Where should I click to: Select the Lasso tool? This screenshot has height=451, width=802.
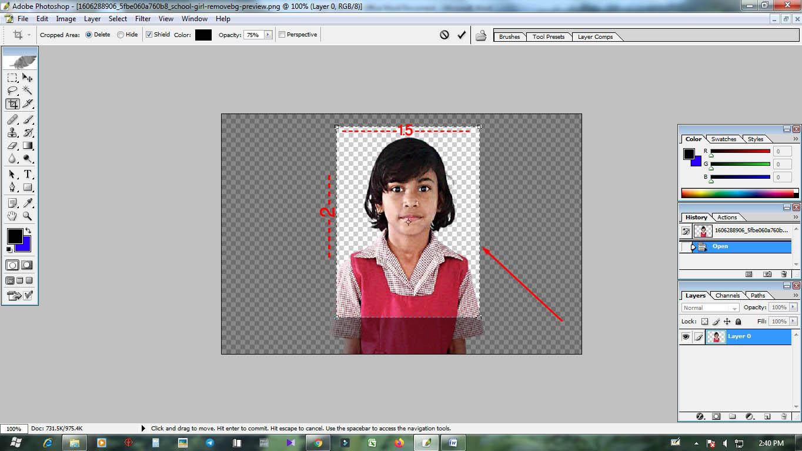pyautogui.click(x=12, y=91)
